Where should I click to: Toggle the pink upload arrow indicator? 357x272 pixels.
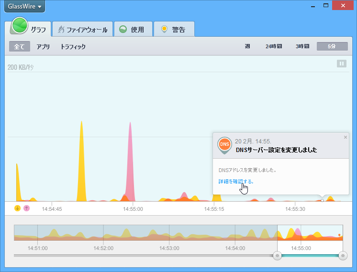click(x=27, y=208)
